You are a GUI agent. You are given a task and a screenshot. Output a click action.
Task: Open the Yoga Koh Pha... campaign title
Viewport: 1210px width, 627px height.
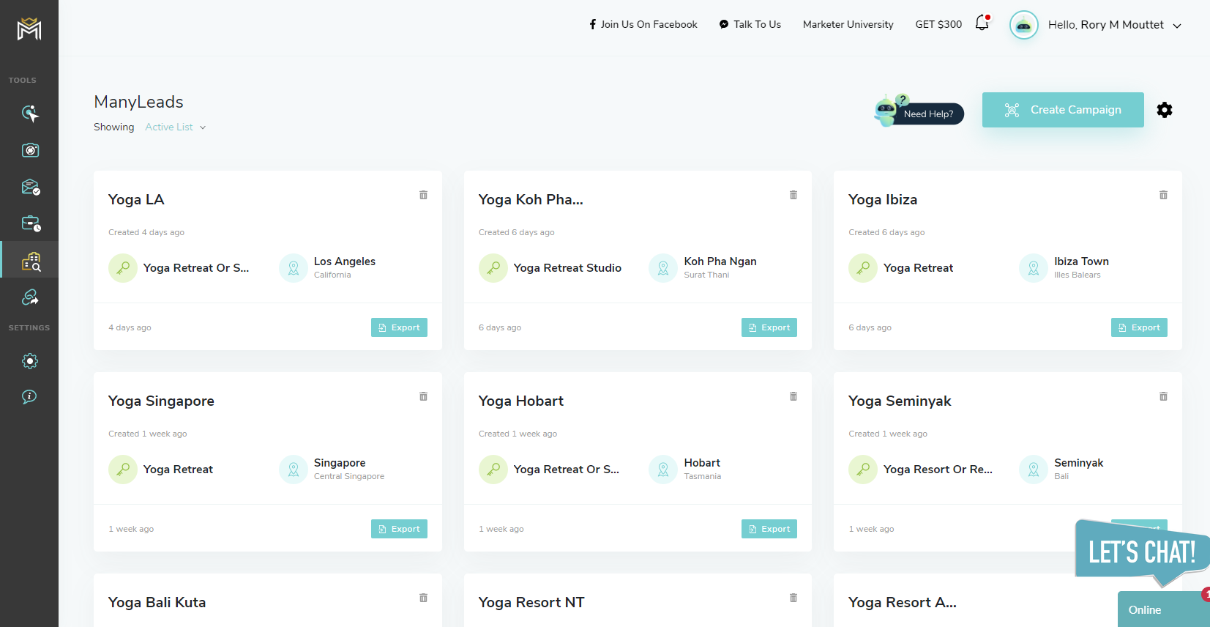click(x=531, y=199)
